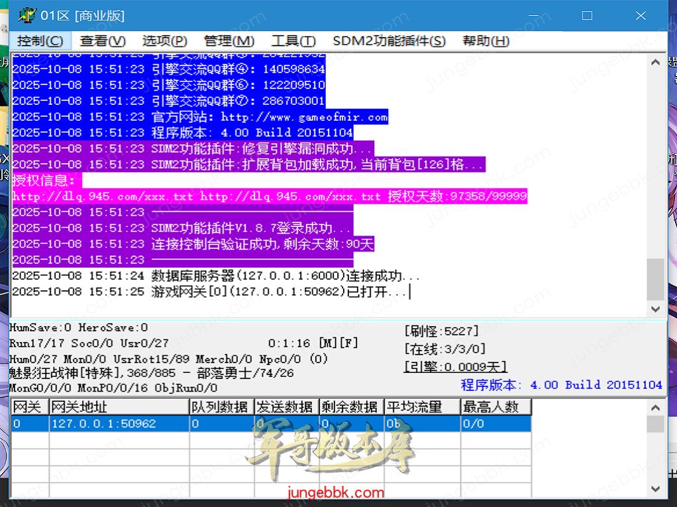Open the 查看(V) menu

pyautogui.click(x=102, y=41)
